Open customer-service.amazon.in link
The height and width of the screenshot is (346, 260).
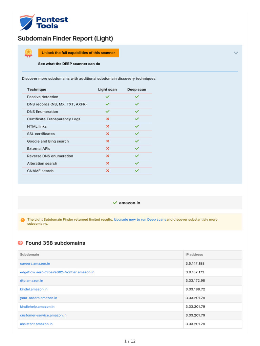[43, 315]
